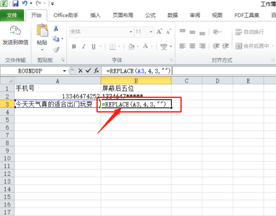Image resolution: width=276 pixels, height=216 pixels.
Task: Apply middle vertical alignment
Action: point(192,32)
